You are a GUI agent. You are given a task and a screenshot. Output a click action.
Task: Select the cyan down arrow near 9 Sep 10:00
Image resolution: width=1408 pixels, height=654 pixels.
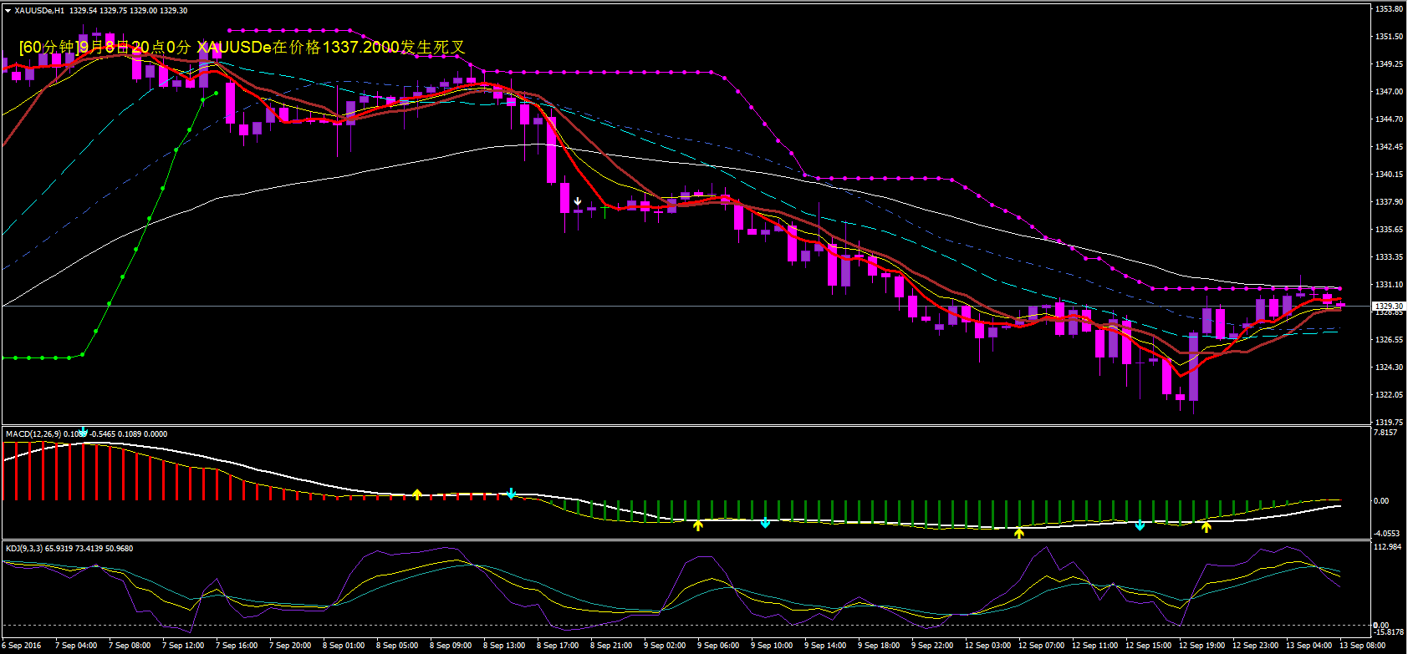point(765,524)
